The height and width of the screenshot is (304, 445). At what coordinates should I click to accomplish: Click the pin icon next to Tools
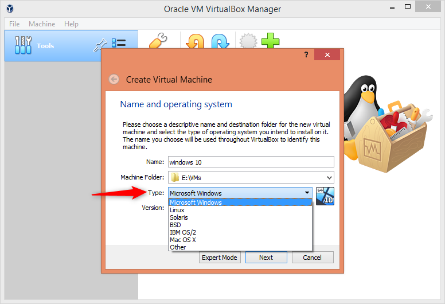tap(100, 45)
